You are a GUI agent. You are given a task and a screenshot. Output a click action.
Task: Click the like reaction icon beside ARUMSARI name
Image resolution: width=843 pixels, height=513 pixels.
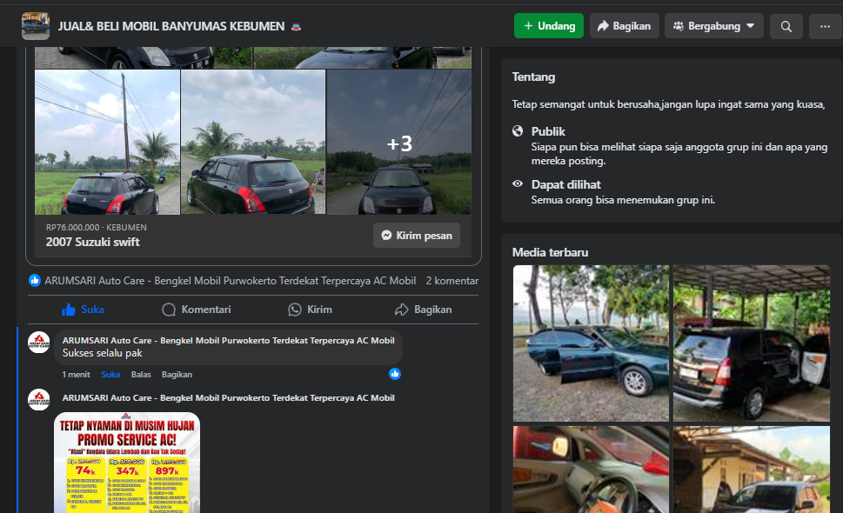click(x=35, y=280)
